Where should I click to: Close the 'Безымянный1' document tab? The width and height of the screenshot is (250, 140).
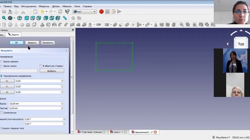tap(155, 132)
